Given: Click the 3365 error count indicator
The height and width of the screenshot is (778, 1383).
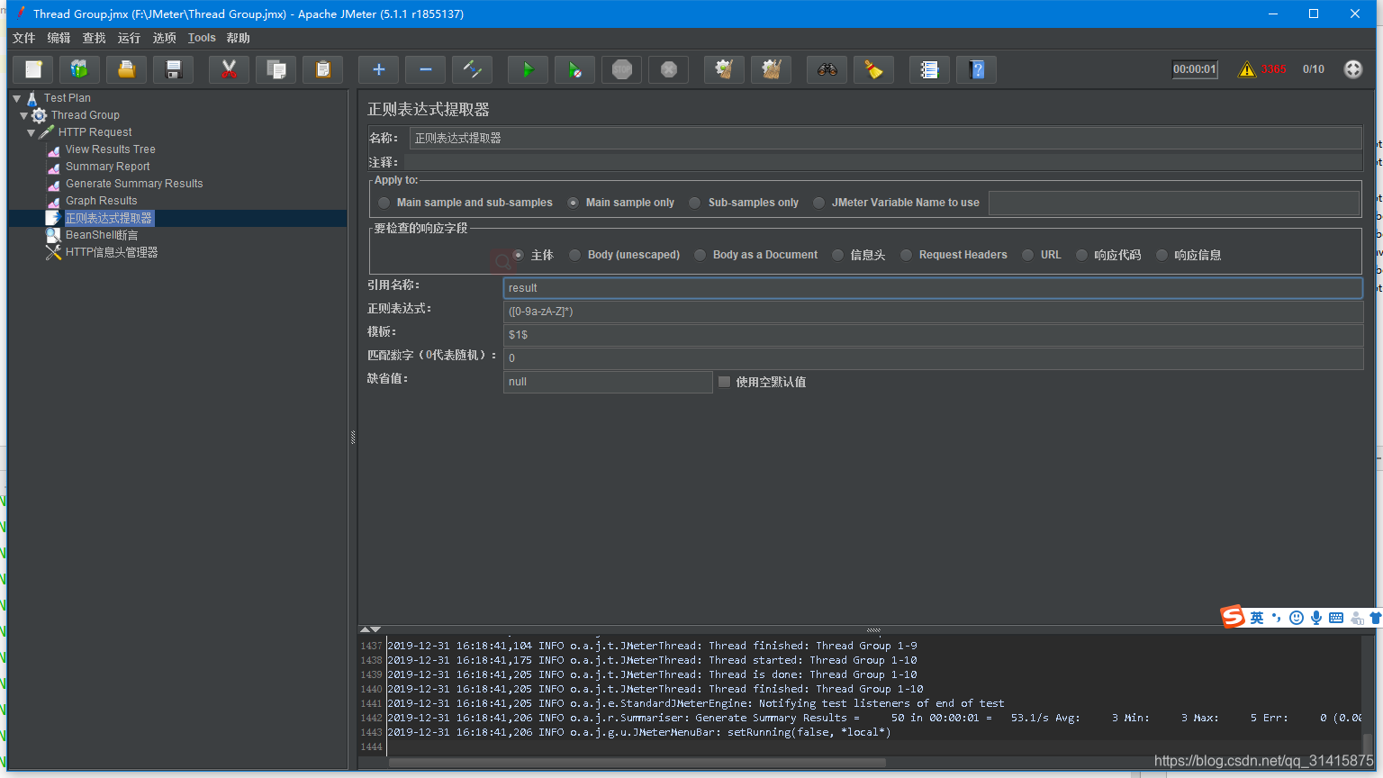Looking at the screenshot, I should pyautogui.click(x=1273, y=69).
